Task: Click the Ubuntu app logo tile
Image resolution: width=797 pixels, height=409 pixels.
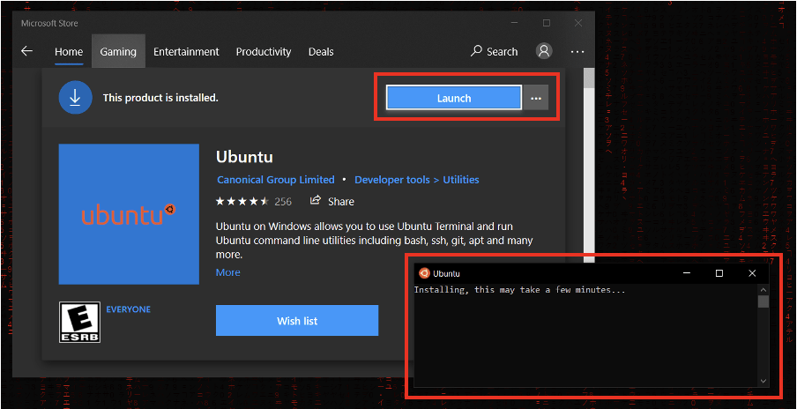Action: (x=129, y=214)
